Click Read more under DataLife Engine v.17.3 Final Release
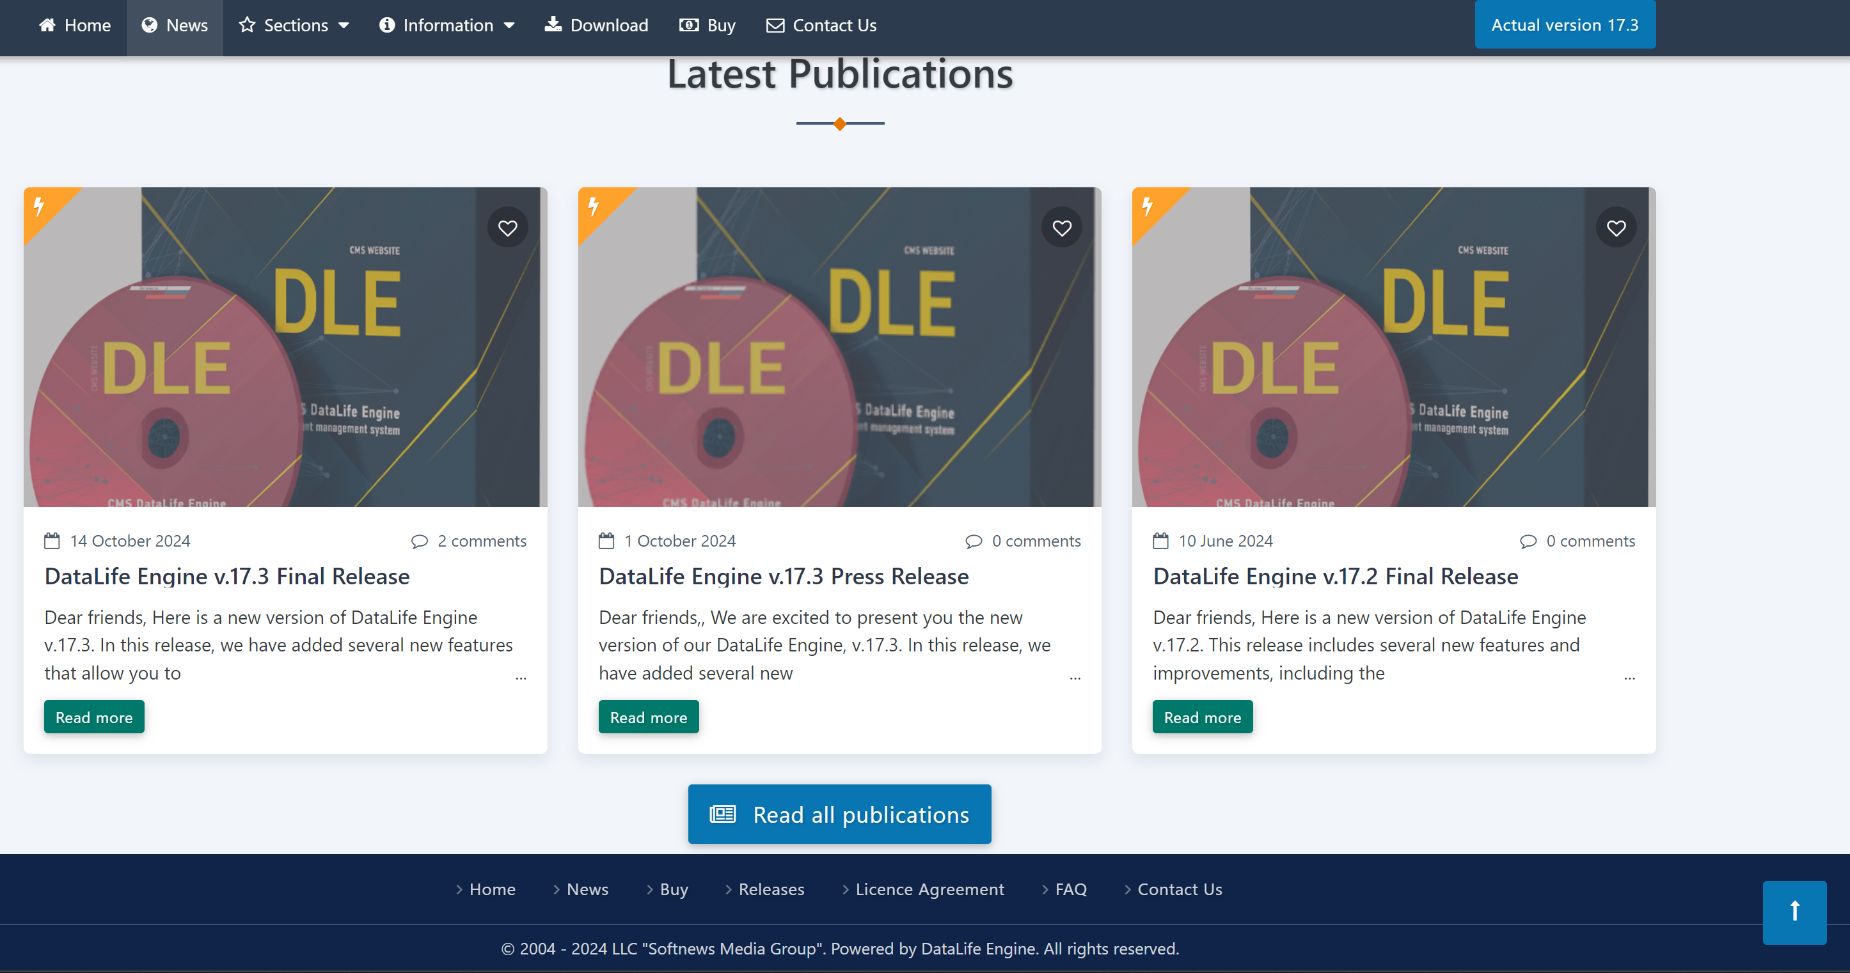Viewport: 1850px width, 973px height. [93, 716]
